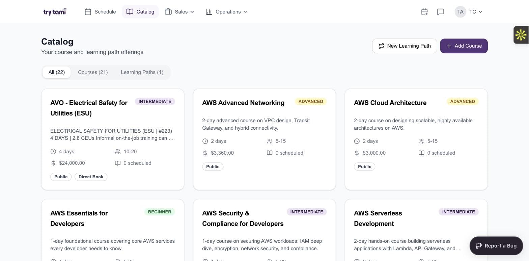The image size is (529, 261).
Task: Switch to the Courses (21) tab
Action: tap(93, 72)
